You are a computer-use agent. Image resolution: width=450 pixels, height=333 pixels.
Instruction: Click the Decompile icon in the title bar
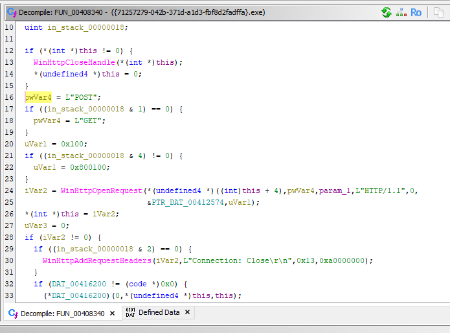tap(11, 12)
